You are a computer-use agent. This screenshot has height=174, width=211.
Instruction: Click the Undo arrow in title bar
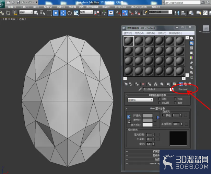[23, 2]
